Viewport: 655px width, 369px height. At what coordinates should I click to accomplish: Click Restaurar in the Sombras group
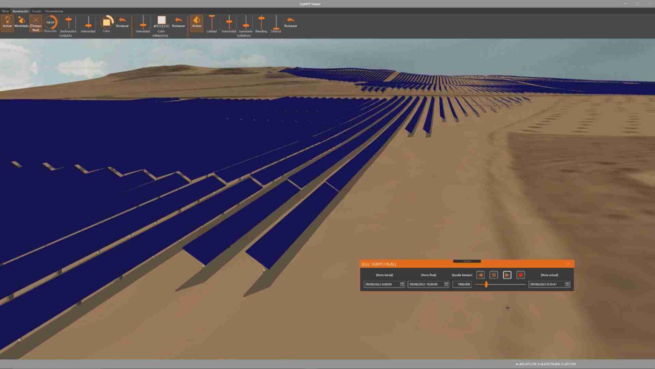tap(291, 22)
